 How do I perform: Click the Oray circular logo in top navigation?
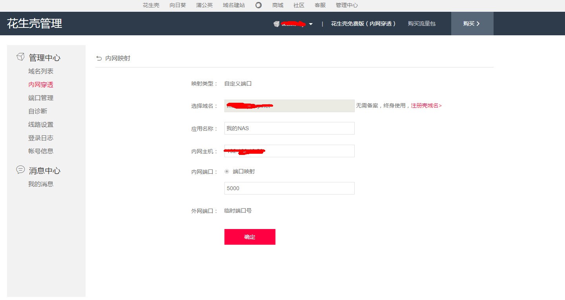click(x=259, y=5)
